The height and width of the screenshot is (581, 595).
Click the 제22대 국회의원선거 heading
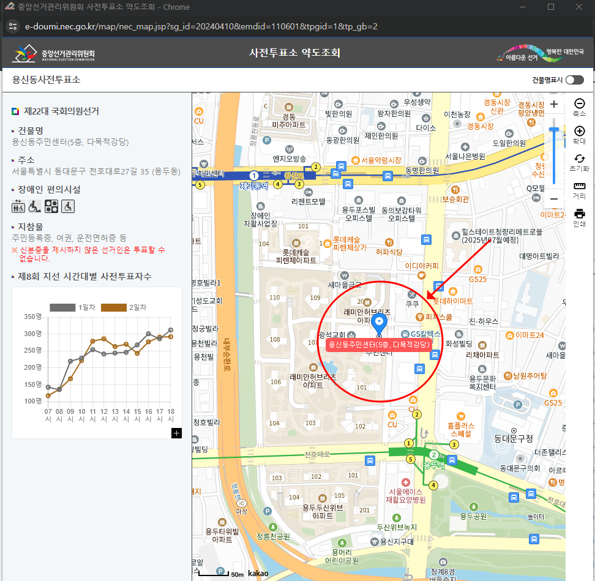pos(61,111)
